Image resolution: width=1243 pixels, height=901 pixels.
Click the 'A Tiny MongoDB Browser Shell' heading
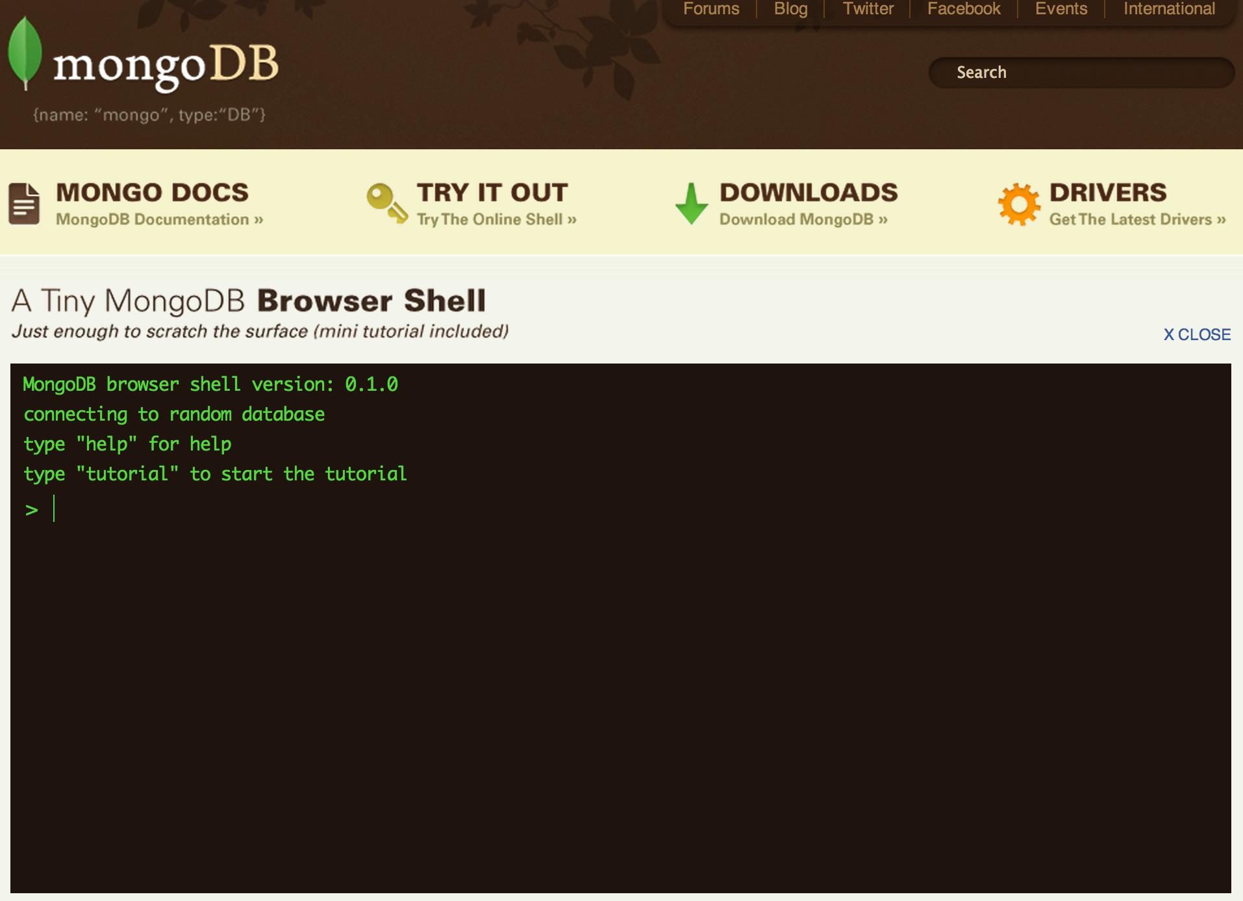tap(249, 301)
